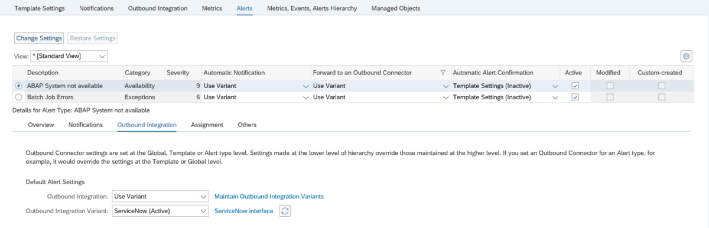Toggle Active checkbox for Batch Job Errors
The width and height of the screenshot is (709, 228).
(575, 97)
